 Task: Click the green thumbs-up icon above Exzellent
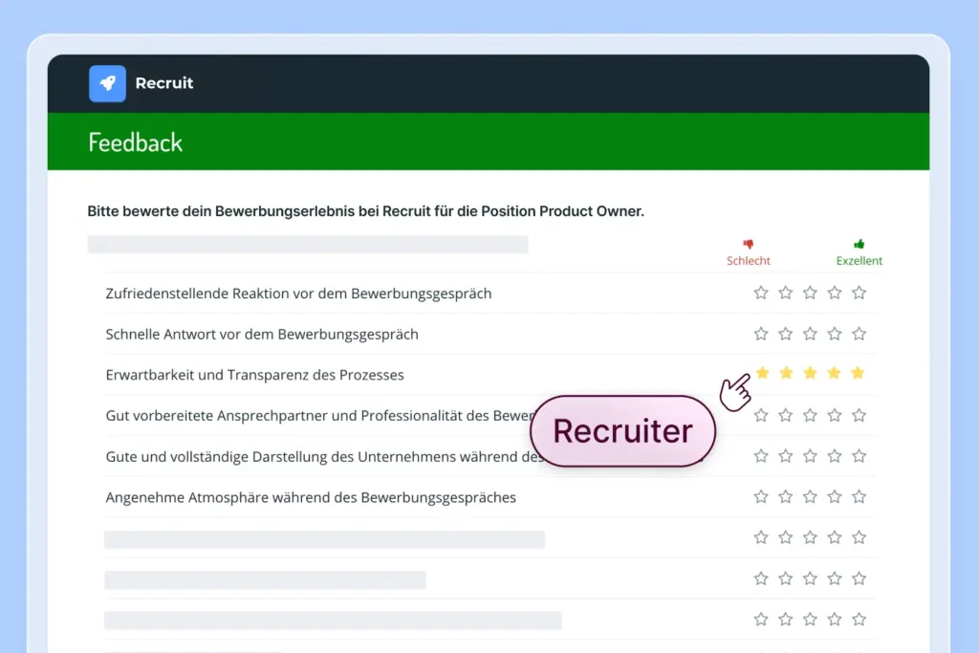[x=857, y=242]
